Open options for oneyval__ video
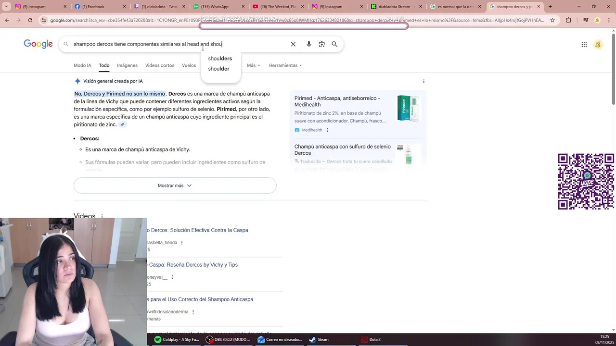The width and height of the screenshot is (616, 346). (172, 277)
